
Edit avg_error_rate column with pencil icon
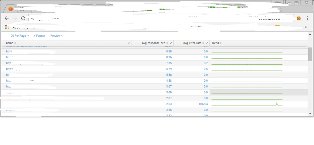pos(207,43)
